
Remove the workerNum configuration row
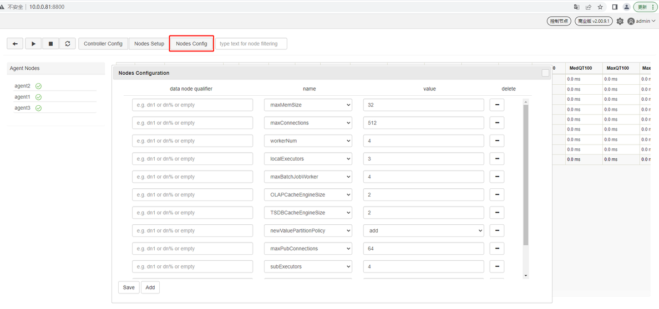pyautogui.click(x=496, y=141)
